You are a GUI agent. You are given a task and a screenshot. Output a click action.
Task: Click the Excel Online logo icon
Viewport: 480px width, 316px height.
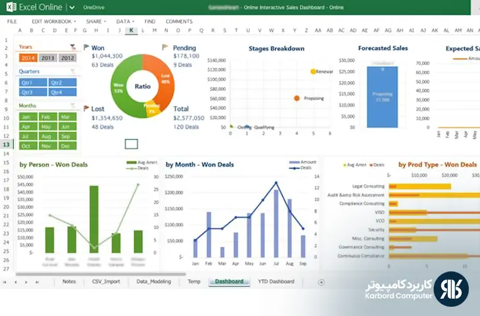[11, 7]
